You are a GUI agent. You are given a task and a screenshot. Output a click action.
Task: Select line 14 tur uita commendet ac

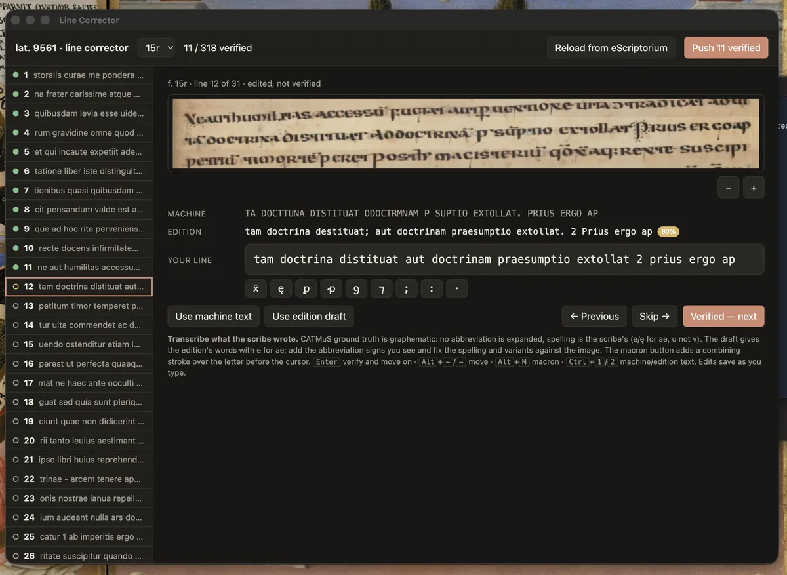click(79, 325)
